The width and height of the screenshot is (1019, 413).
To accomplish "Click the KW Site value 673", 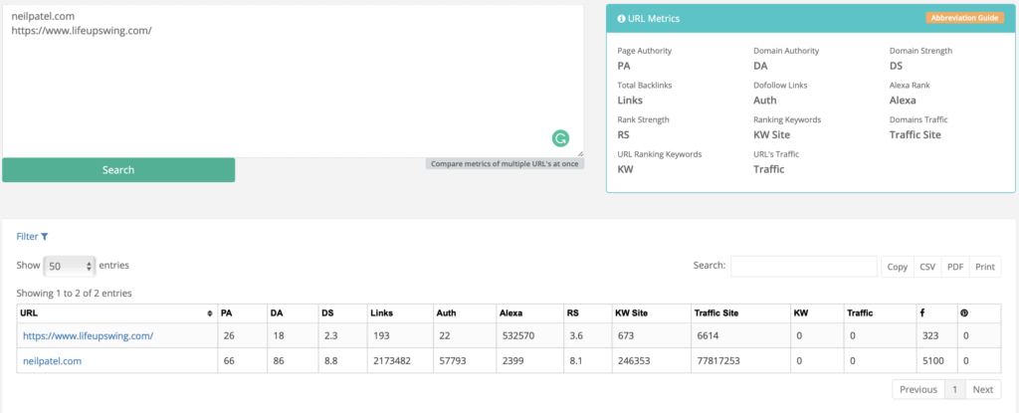I will (625, 336).
